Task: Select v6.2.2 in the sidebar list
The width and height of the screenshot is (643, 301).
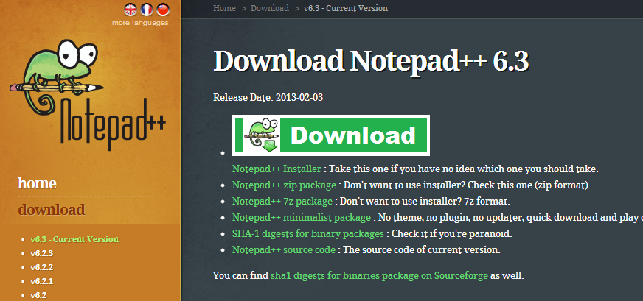Action: click(x=42, y=267)
